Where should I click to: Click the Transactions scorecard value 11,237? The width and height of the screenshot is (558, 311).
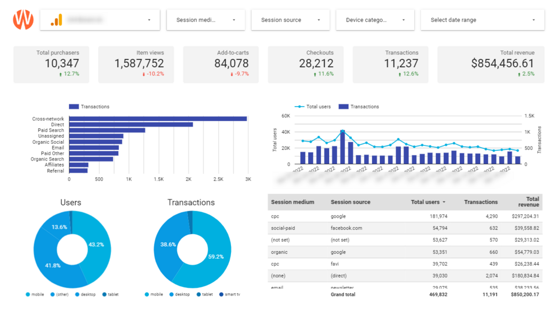pyautogui.click(x=401, y=63)
